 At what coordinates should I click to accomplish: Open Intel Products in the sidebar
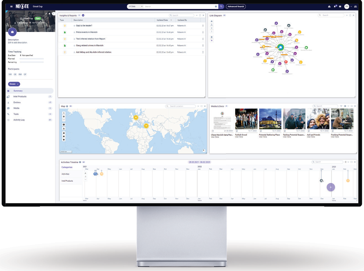coord(20,97)
